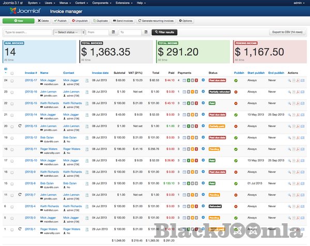
Task: Click the green New button
Action: 18,21
